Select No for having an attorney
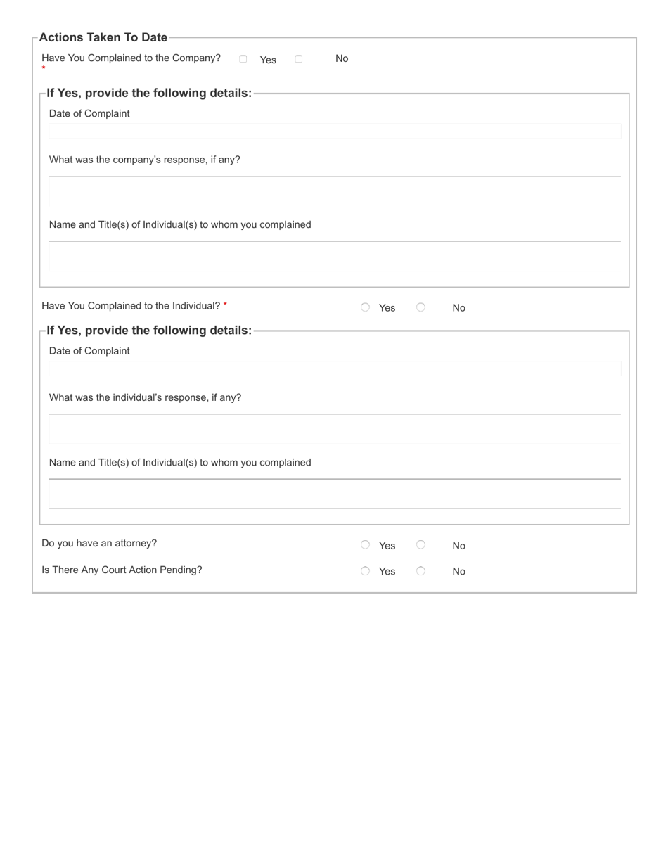This screenshot has height=865, width=668. coord(420,544)
